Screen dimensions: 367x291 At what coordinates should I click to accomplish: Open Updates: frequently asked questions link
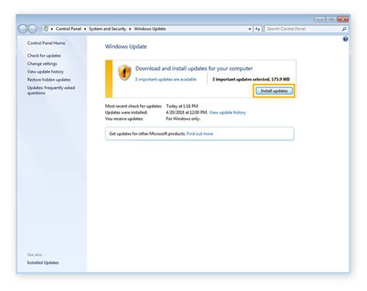(51, 91)
